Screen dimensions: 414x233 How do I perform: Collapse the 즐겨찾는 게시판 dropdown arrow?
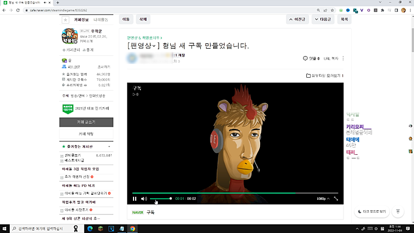point(109,147)
